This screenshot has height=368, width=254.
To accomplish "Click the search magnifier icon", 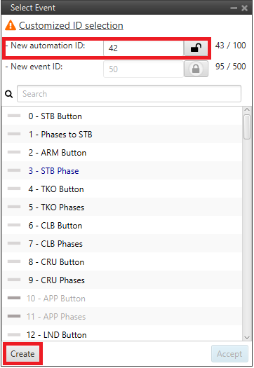I will coord(9,94).
